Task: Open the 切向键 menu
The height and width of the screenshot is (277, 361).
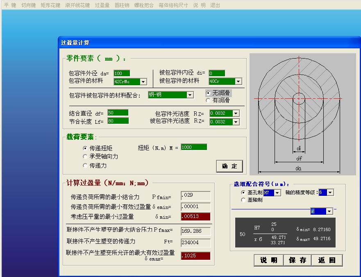Action: point(29,5)
